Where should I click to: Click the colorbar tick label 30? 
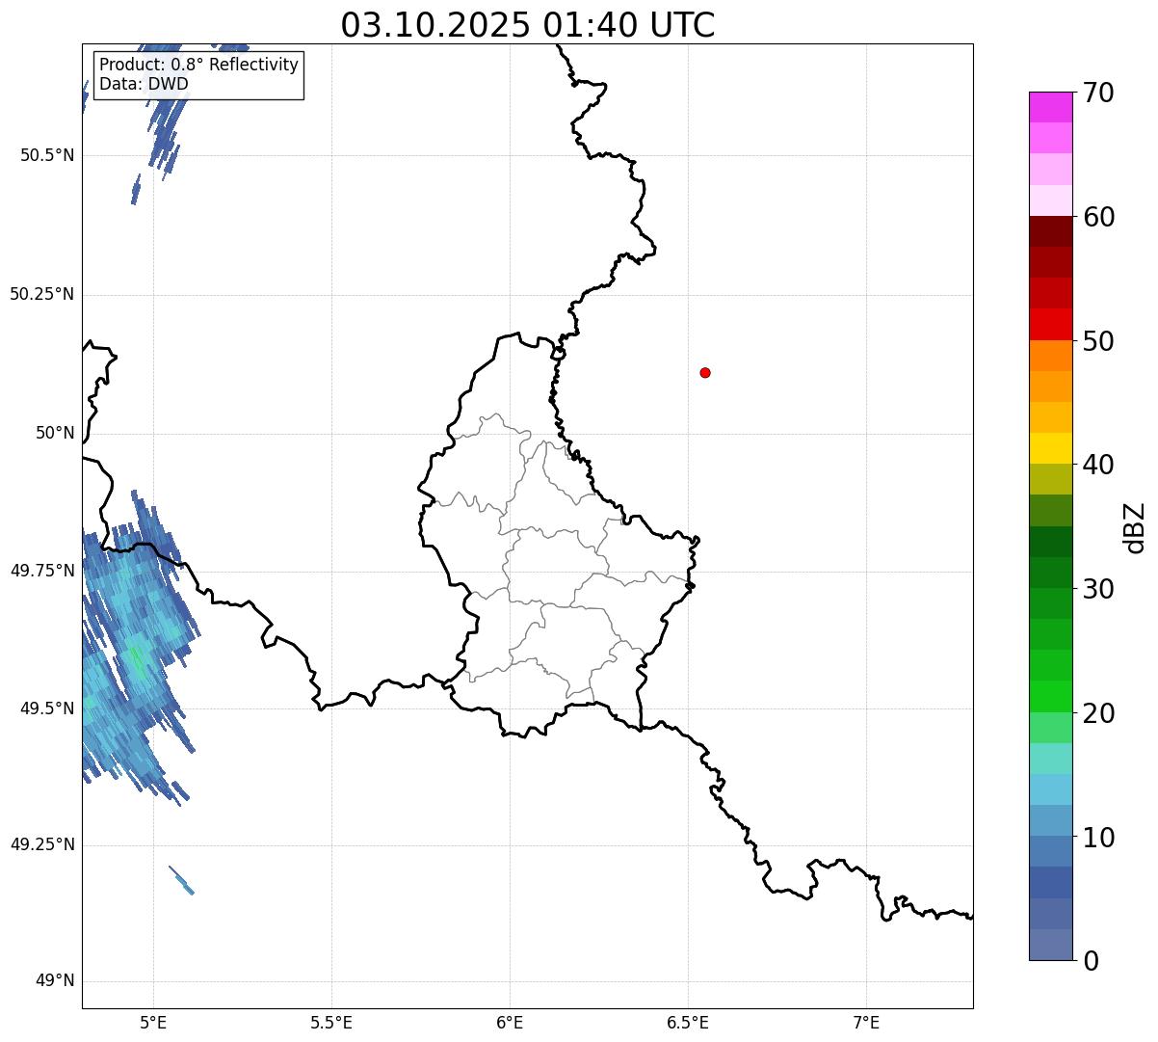click(1098, 589)
